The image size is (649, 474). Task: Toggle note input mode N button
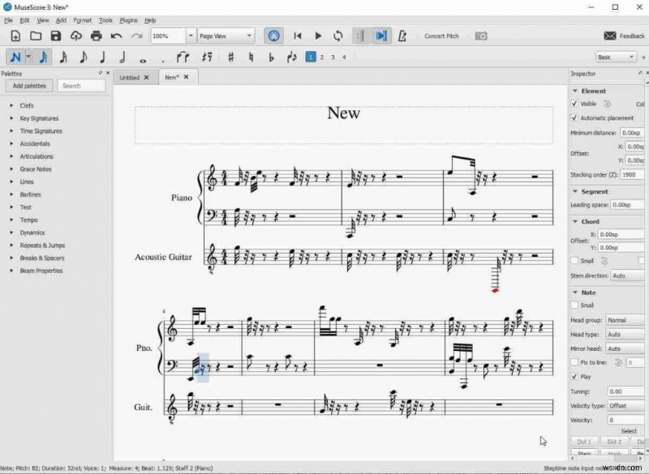(15, 57)
